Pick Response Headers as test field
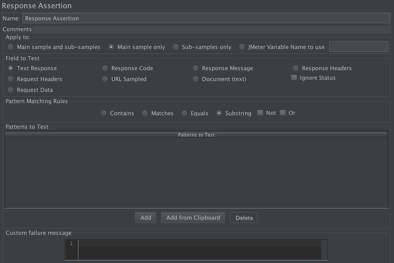The width and height of the screenshot is (394, 263). 296,68
